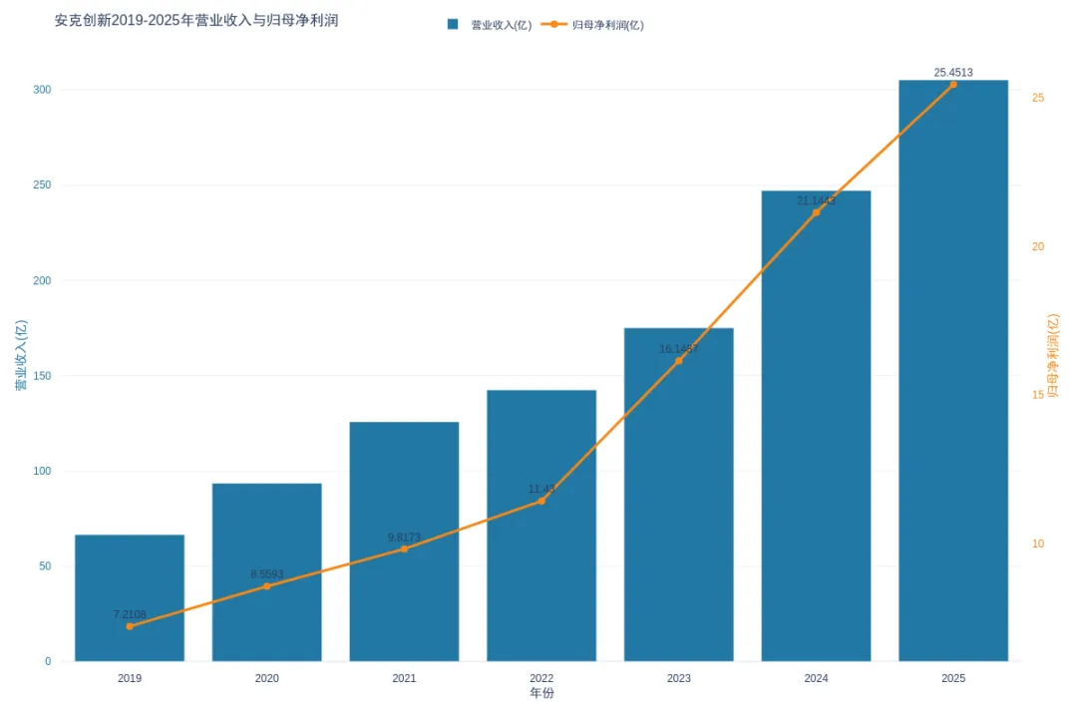Select the 2024 revenue bar
This screenshot has height=718, width=1077.
(x=816, y=426)
